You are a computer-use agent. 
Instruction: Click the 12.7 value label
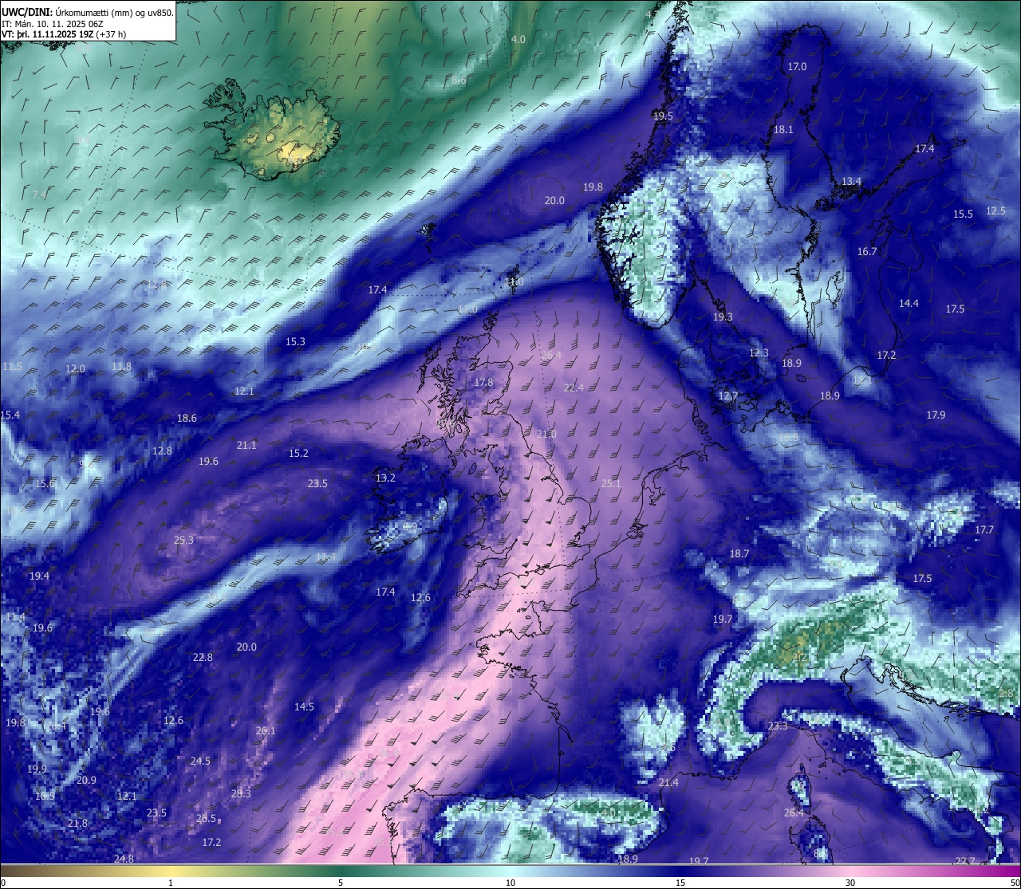728,395
